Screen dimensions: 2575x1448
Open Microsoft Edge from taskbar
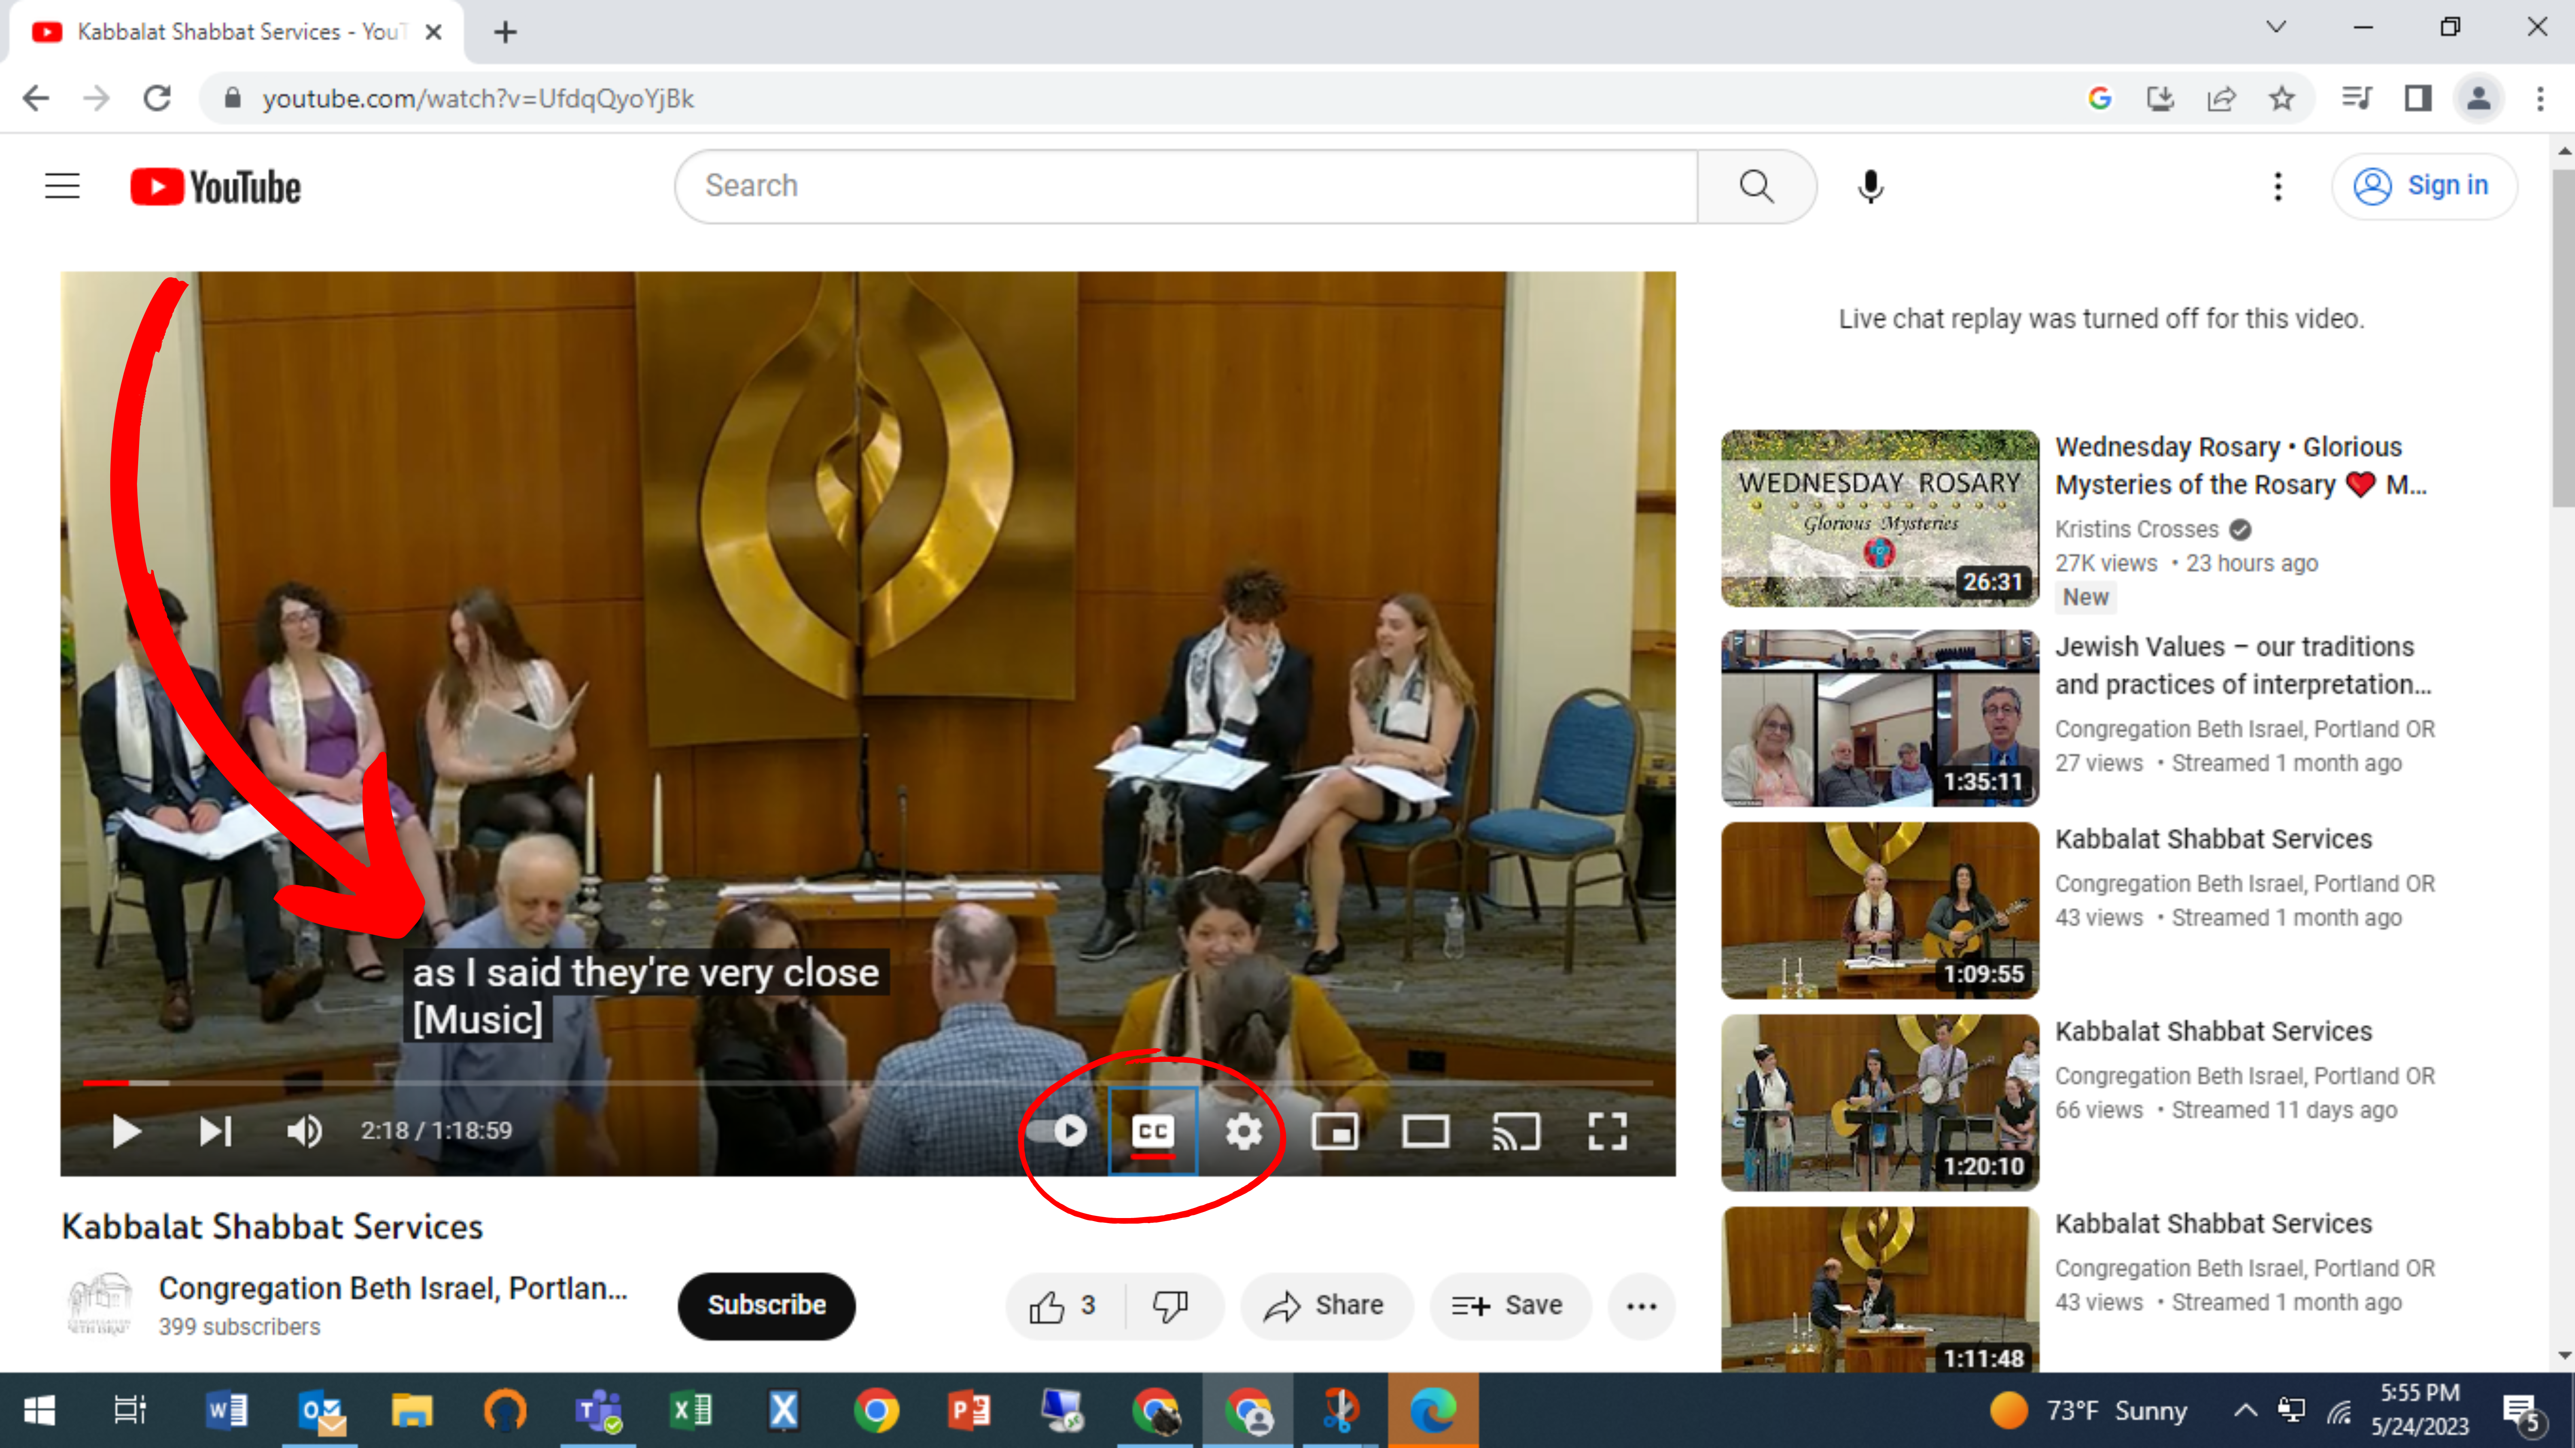pos(1433,1410)
